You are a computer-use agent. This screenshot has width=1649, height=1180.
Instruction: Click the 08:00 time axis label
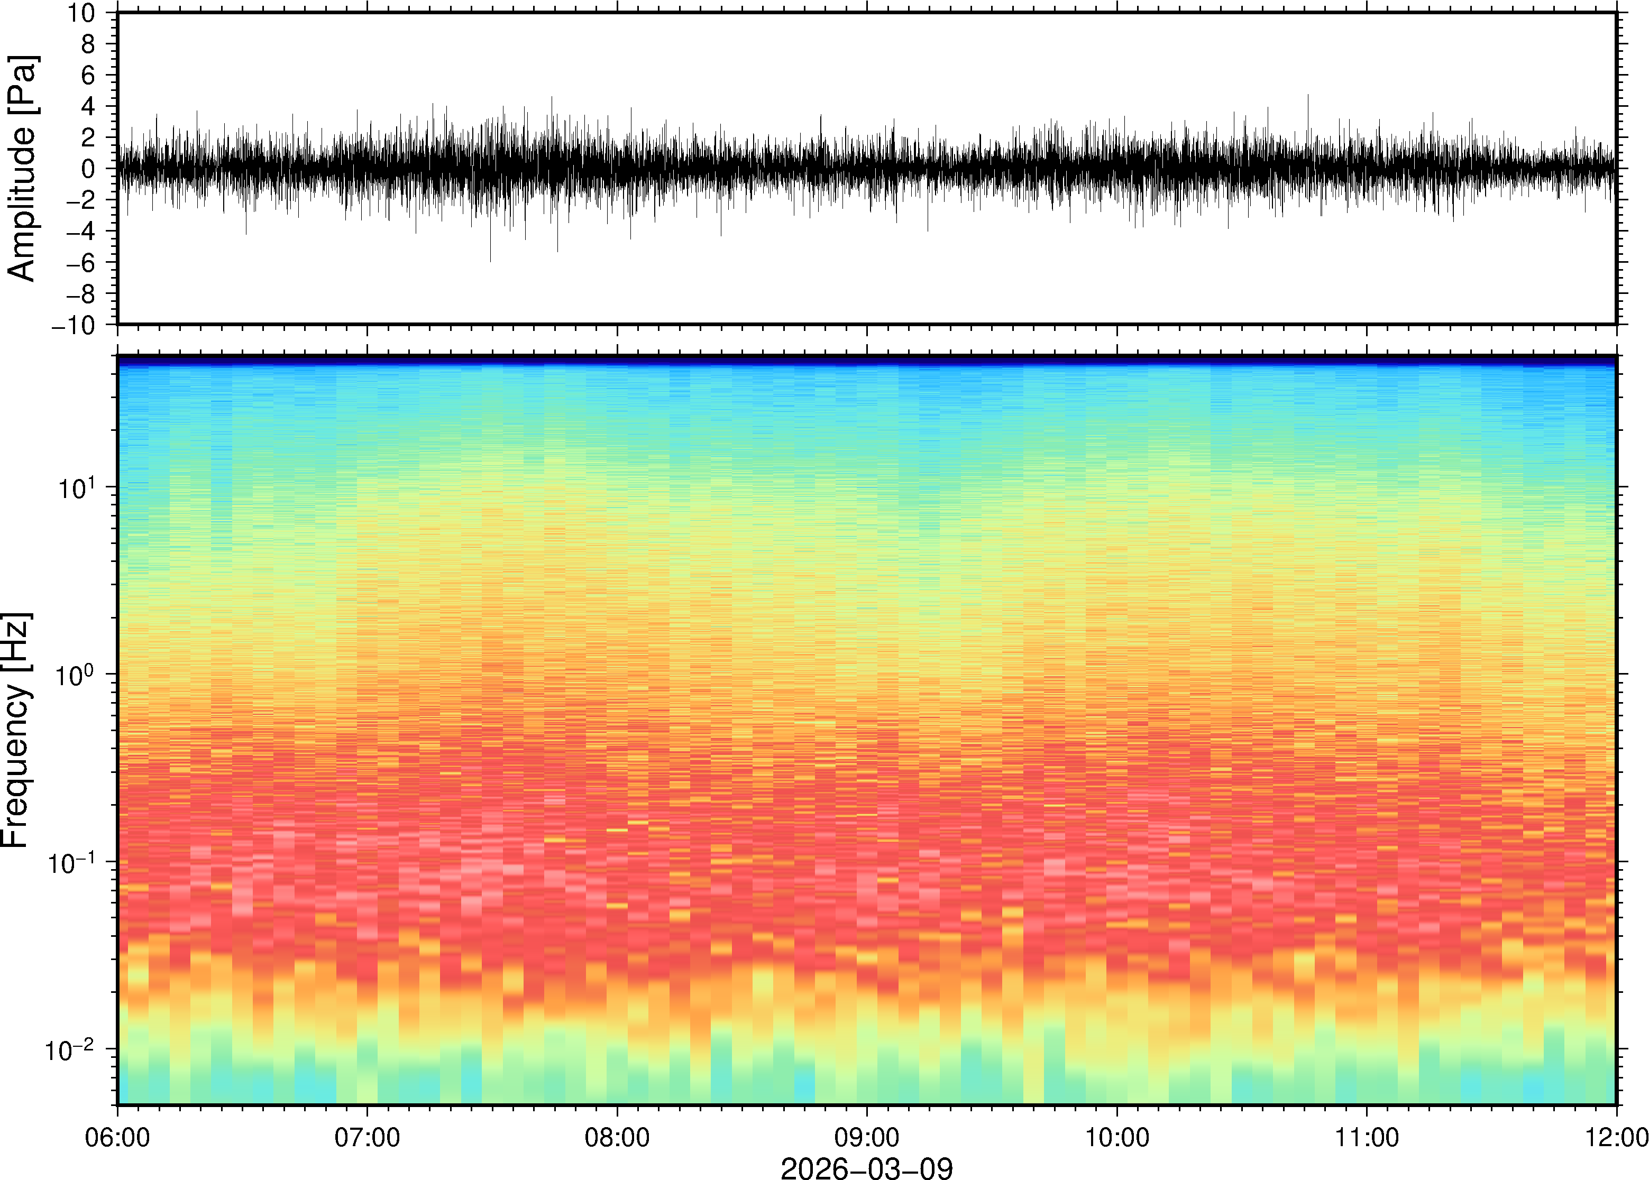617,1137
